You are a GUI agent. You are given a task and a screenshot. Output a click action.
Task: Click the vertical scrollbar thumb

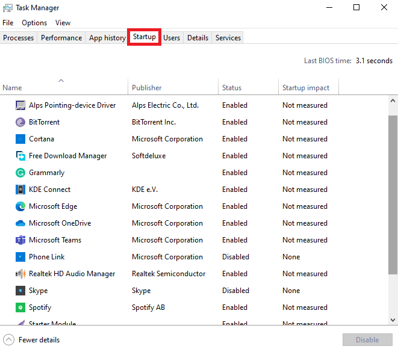click(x=393, y=195)
